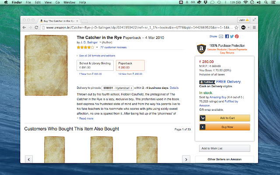
Task: Open Spotlight search in menu bar
Action: [x=266, y=2]
